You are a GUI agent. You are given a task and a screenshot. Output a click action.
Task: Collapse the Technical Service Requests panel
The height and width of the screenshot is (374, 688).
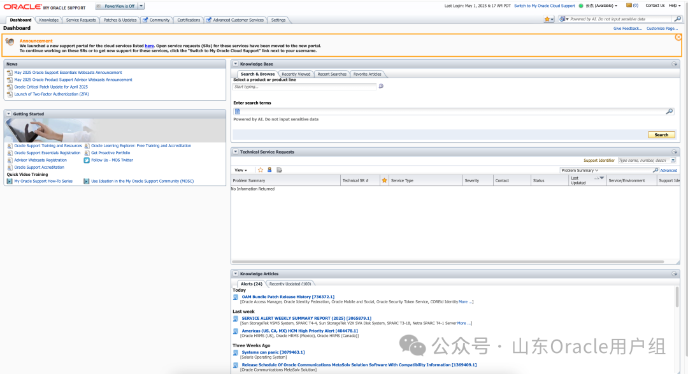click(x=236, y=152)
